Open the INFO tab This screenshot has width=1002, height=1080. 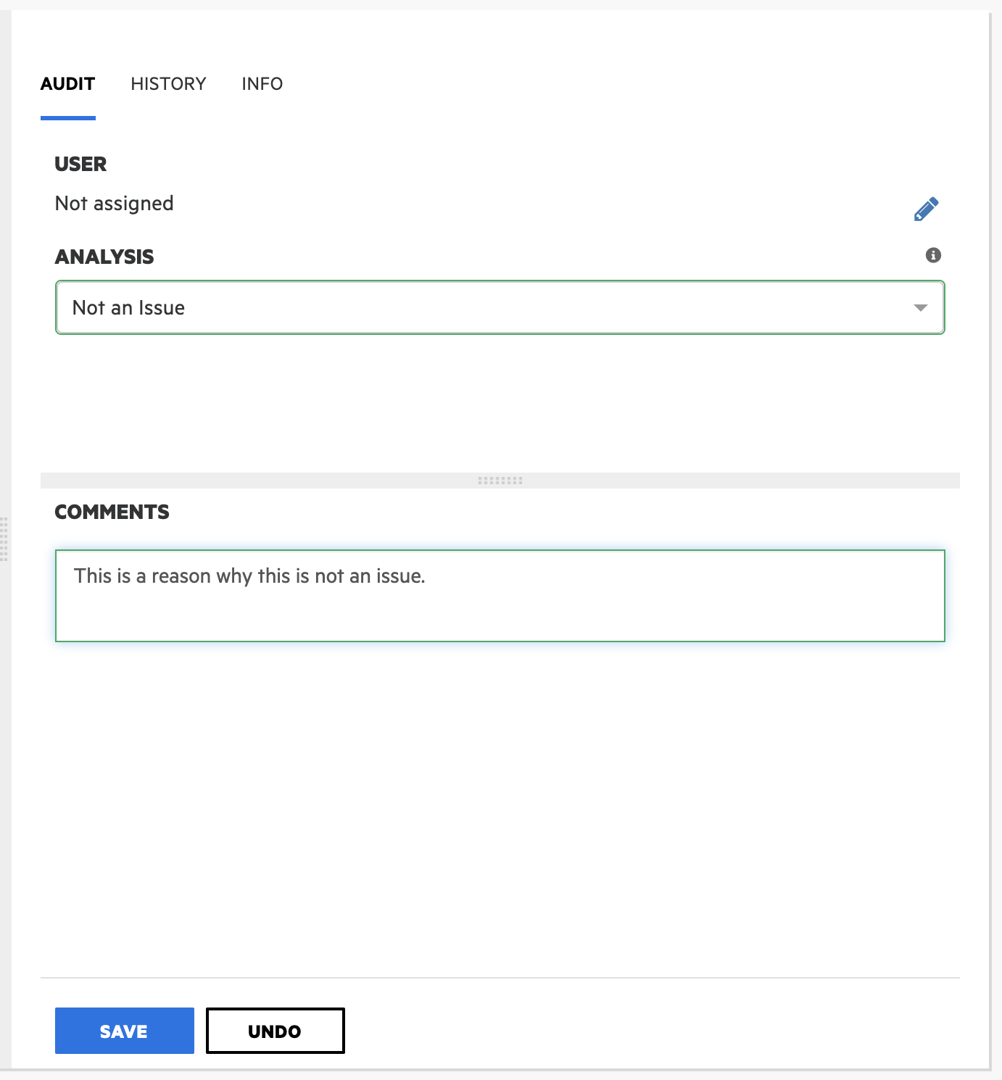click(x=262, y=84)
